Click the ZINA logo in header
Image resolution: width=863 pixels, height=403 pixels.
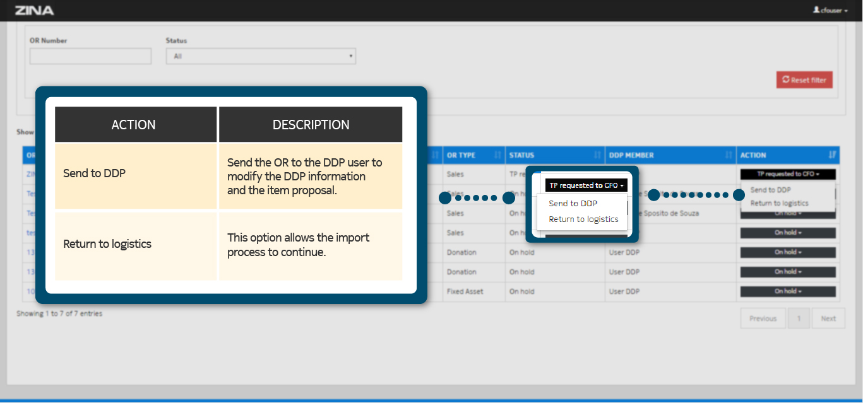tap(34, 10)
